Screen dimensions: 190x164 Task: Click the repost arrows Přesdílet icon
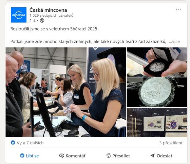coord(109,155)
